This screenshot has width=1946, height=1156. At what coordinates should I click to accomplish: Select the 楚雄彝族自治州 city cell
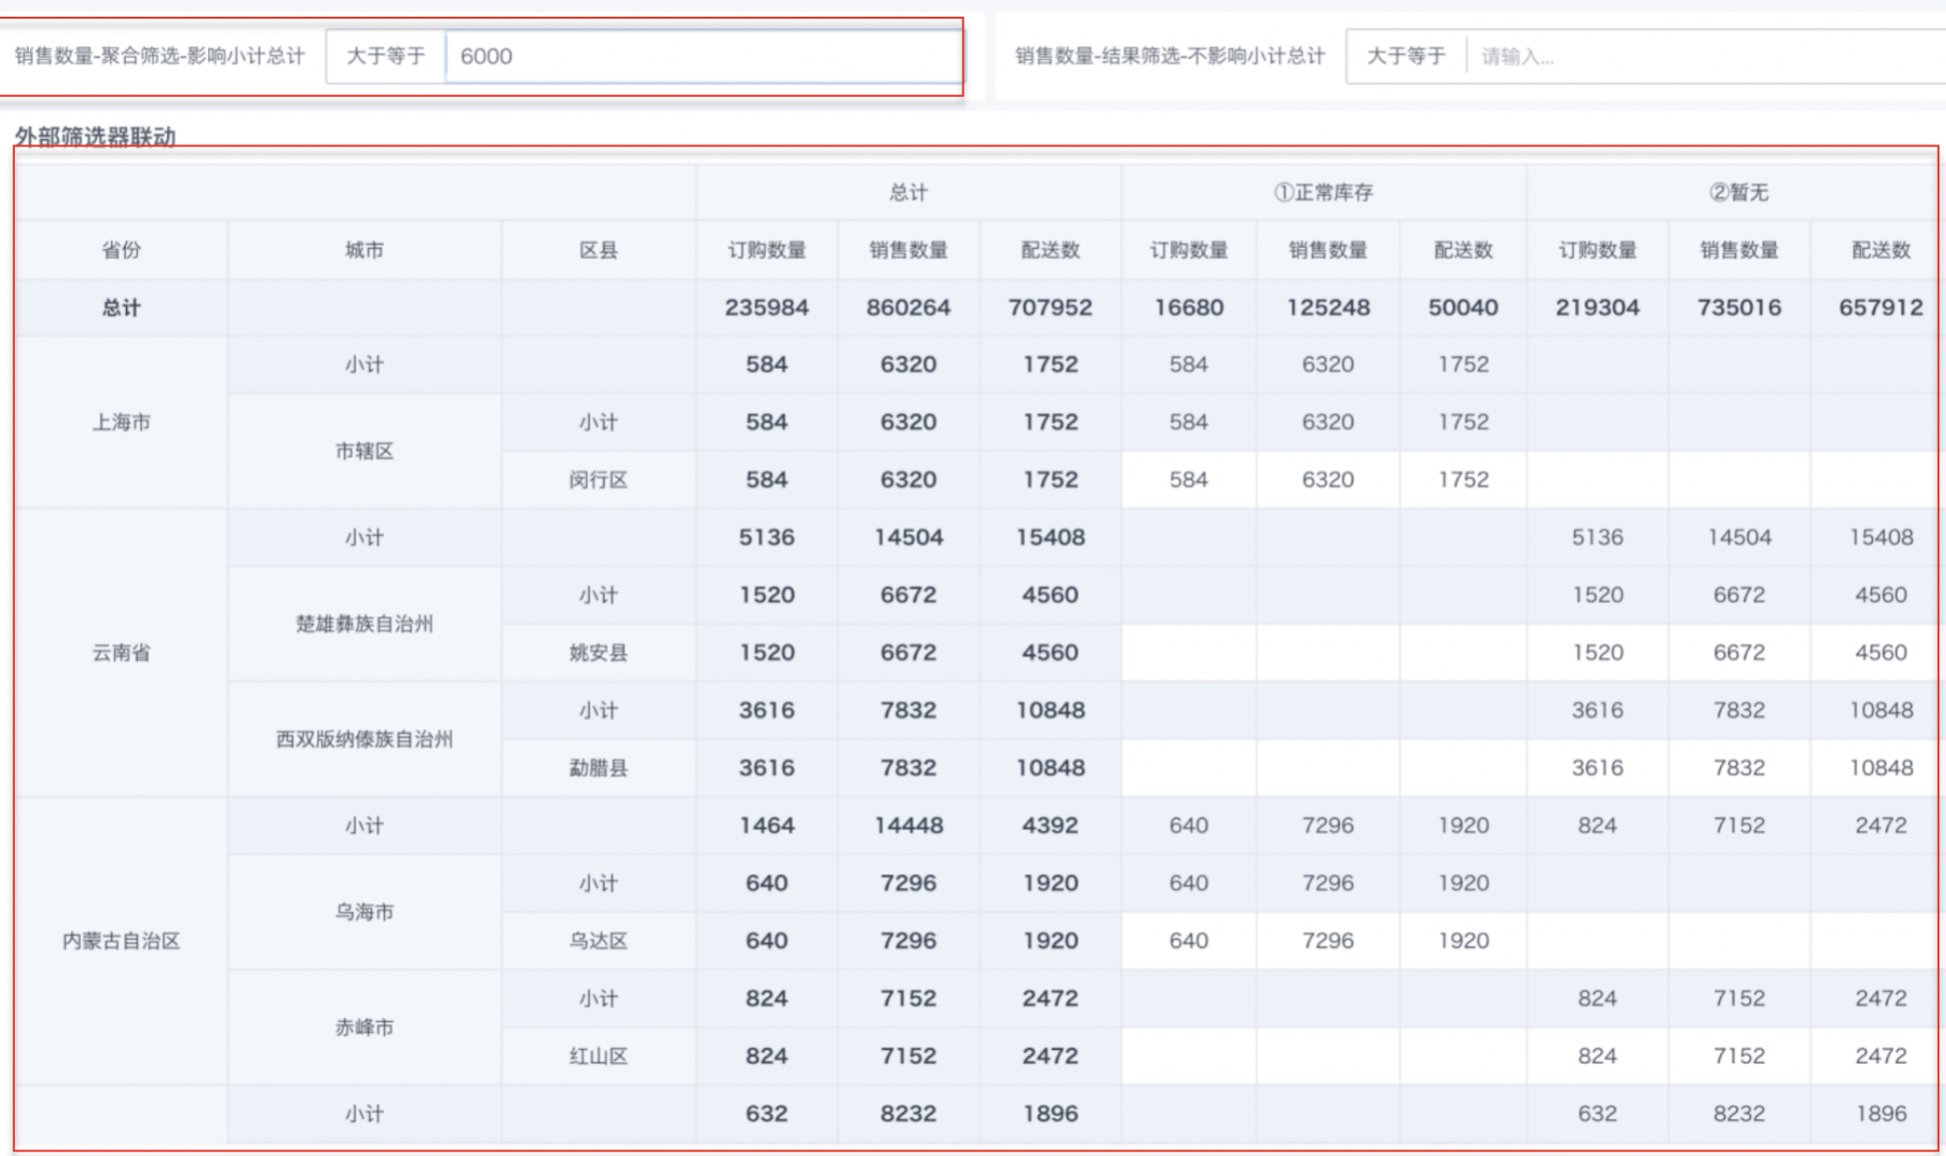[364, 624]
